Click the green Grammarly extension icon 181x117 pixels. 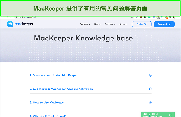(149, 17)
